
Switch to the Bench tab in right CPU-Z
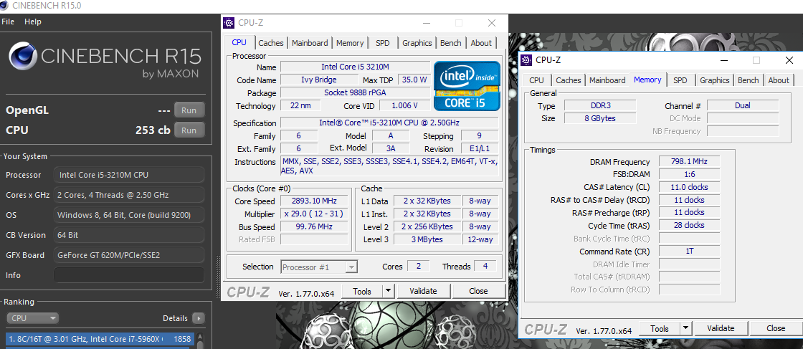(x=749, y=80)
